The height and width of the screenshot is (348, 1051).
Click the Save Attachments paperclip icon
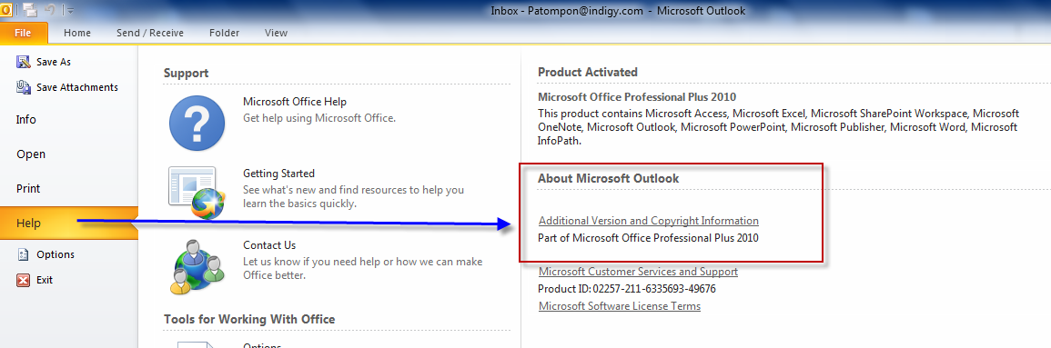pyautogui.click(x=24, y=87)
